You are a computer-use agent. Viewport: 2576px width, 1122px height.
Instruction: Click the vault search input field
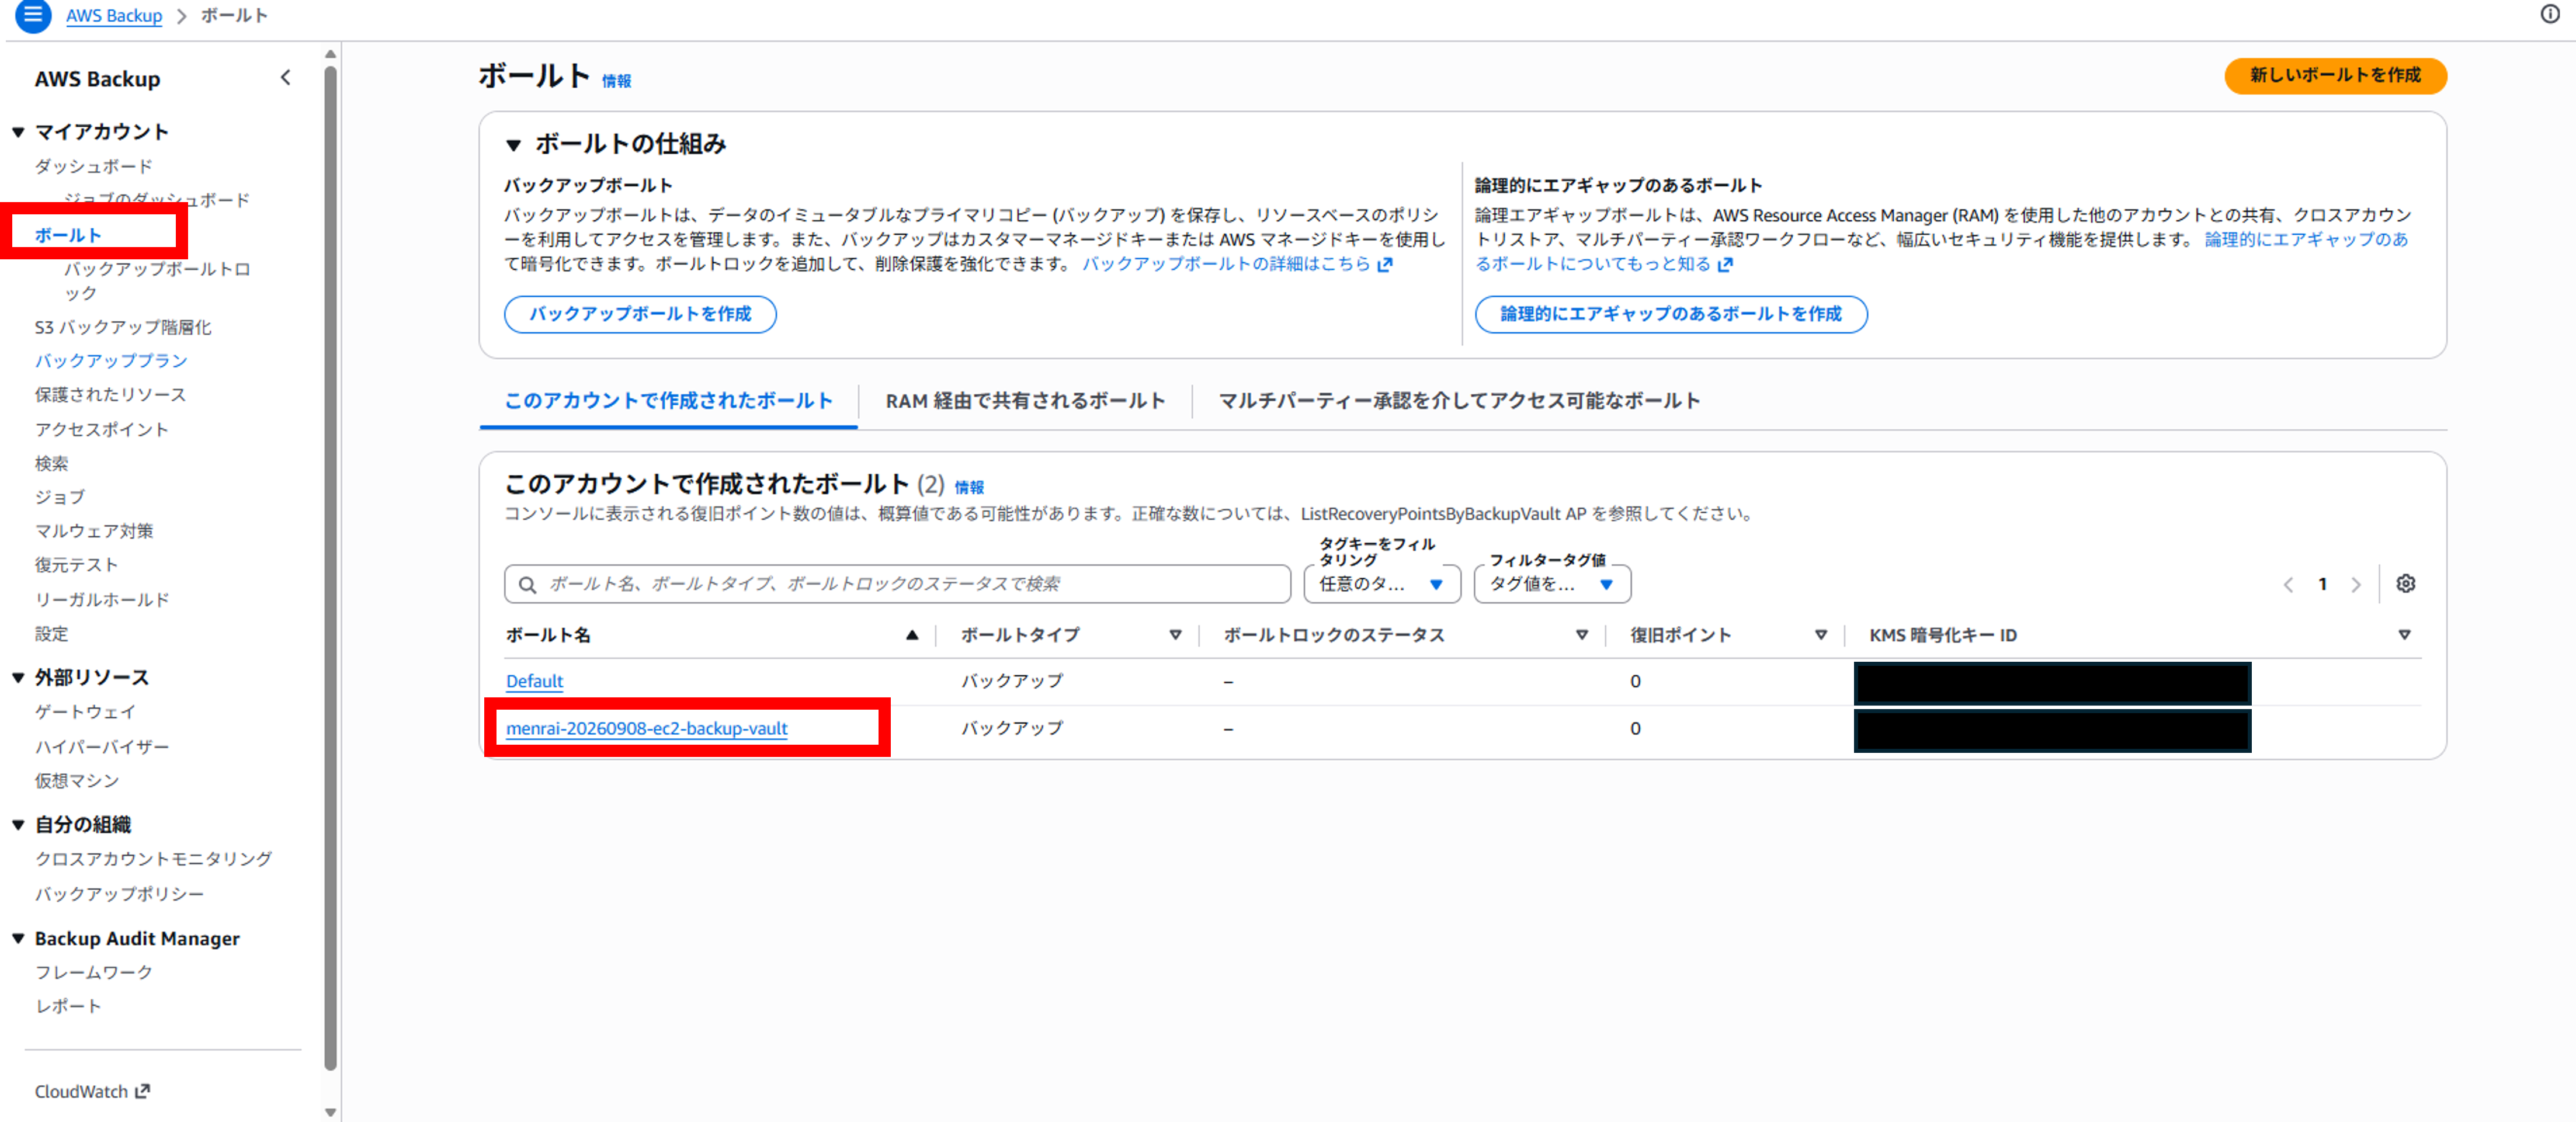pyautogui.click(x=897, y=584)
